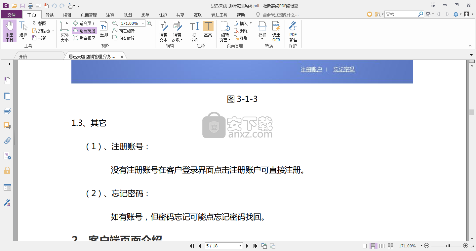Viewport: 476px width, 251px height.
Task: Choose Fit Visible (适合视区)
Action: click(84, 38)
